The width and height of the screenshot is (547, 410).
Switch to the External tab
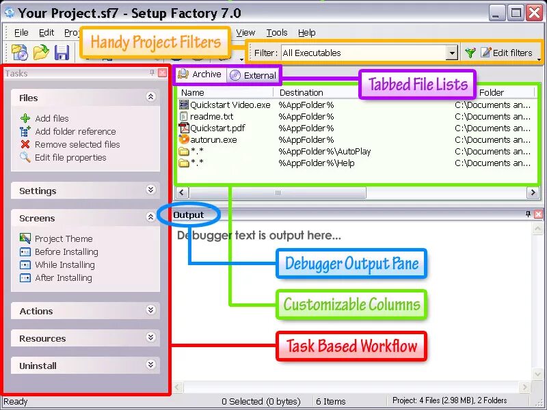click(253, 75)
